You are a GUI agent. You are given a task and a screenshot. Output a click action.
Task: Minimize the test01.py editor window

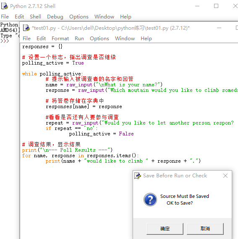click(x=219, y=28)
